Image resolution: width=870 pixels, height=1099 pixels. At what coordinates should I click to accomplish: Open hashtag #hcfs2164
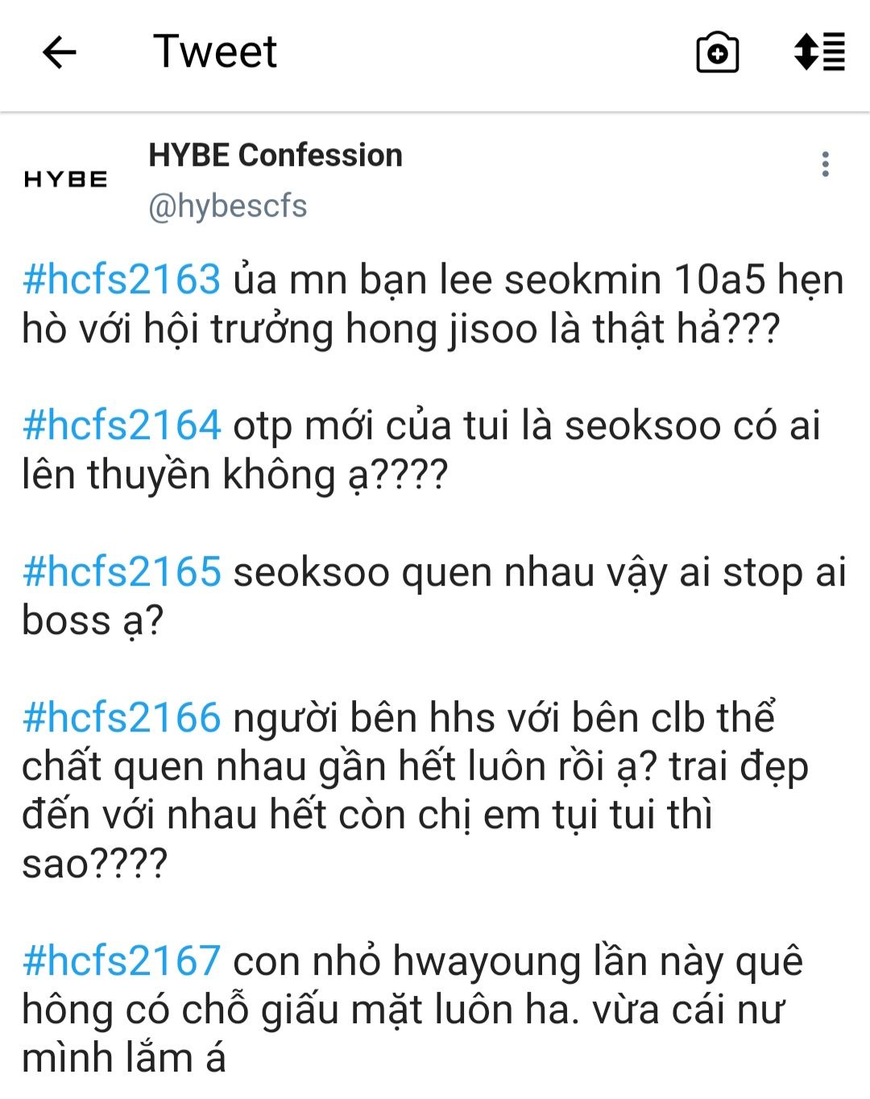tap(122, 425)
